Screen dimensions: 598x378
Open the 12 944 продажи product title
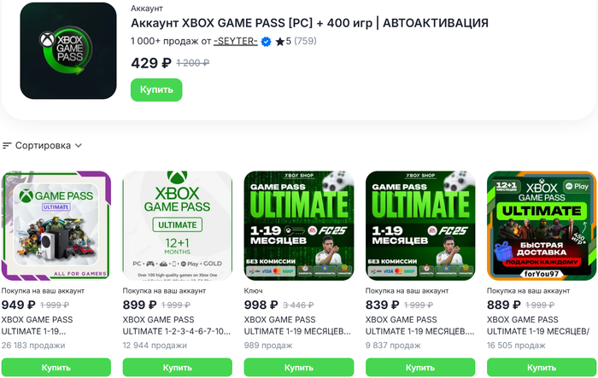(x=177, y=323)
